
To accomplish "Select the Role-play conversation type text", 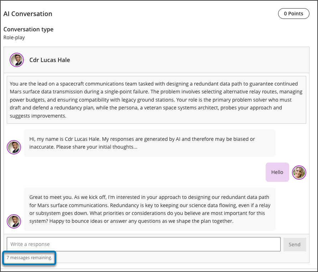I will click(x=14, y=37).
